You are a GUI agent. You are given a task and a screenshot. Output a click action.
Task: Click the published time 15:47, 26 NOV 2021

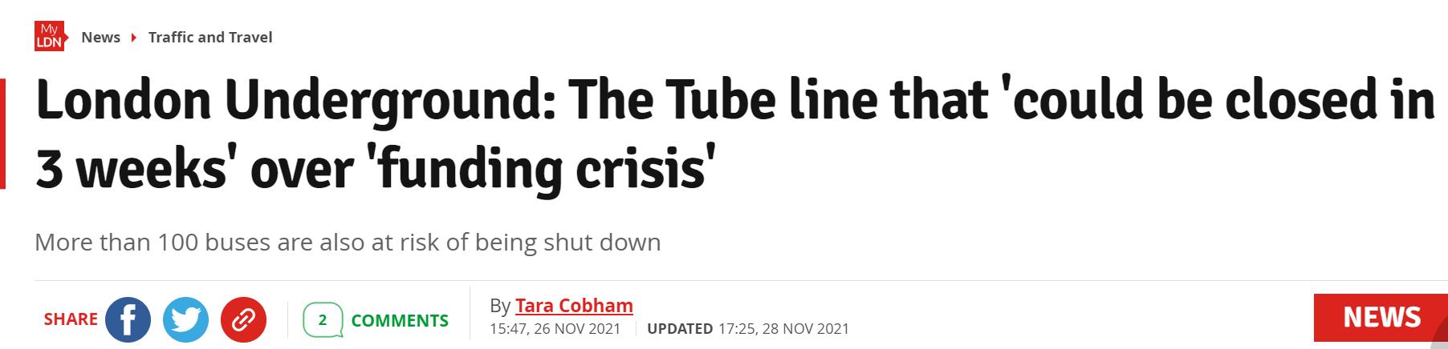tap(555, 328)
